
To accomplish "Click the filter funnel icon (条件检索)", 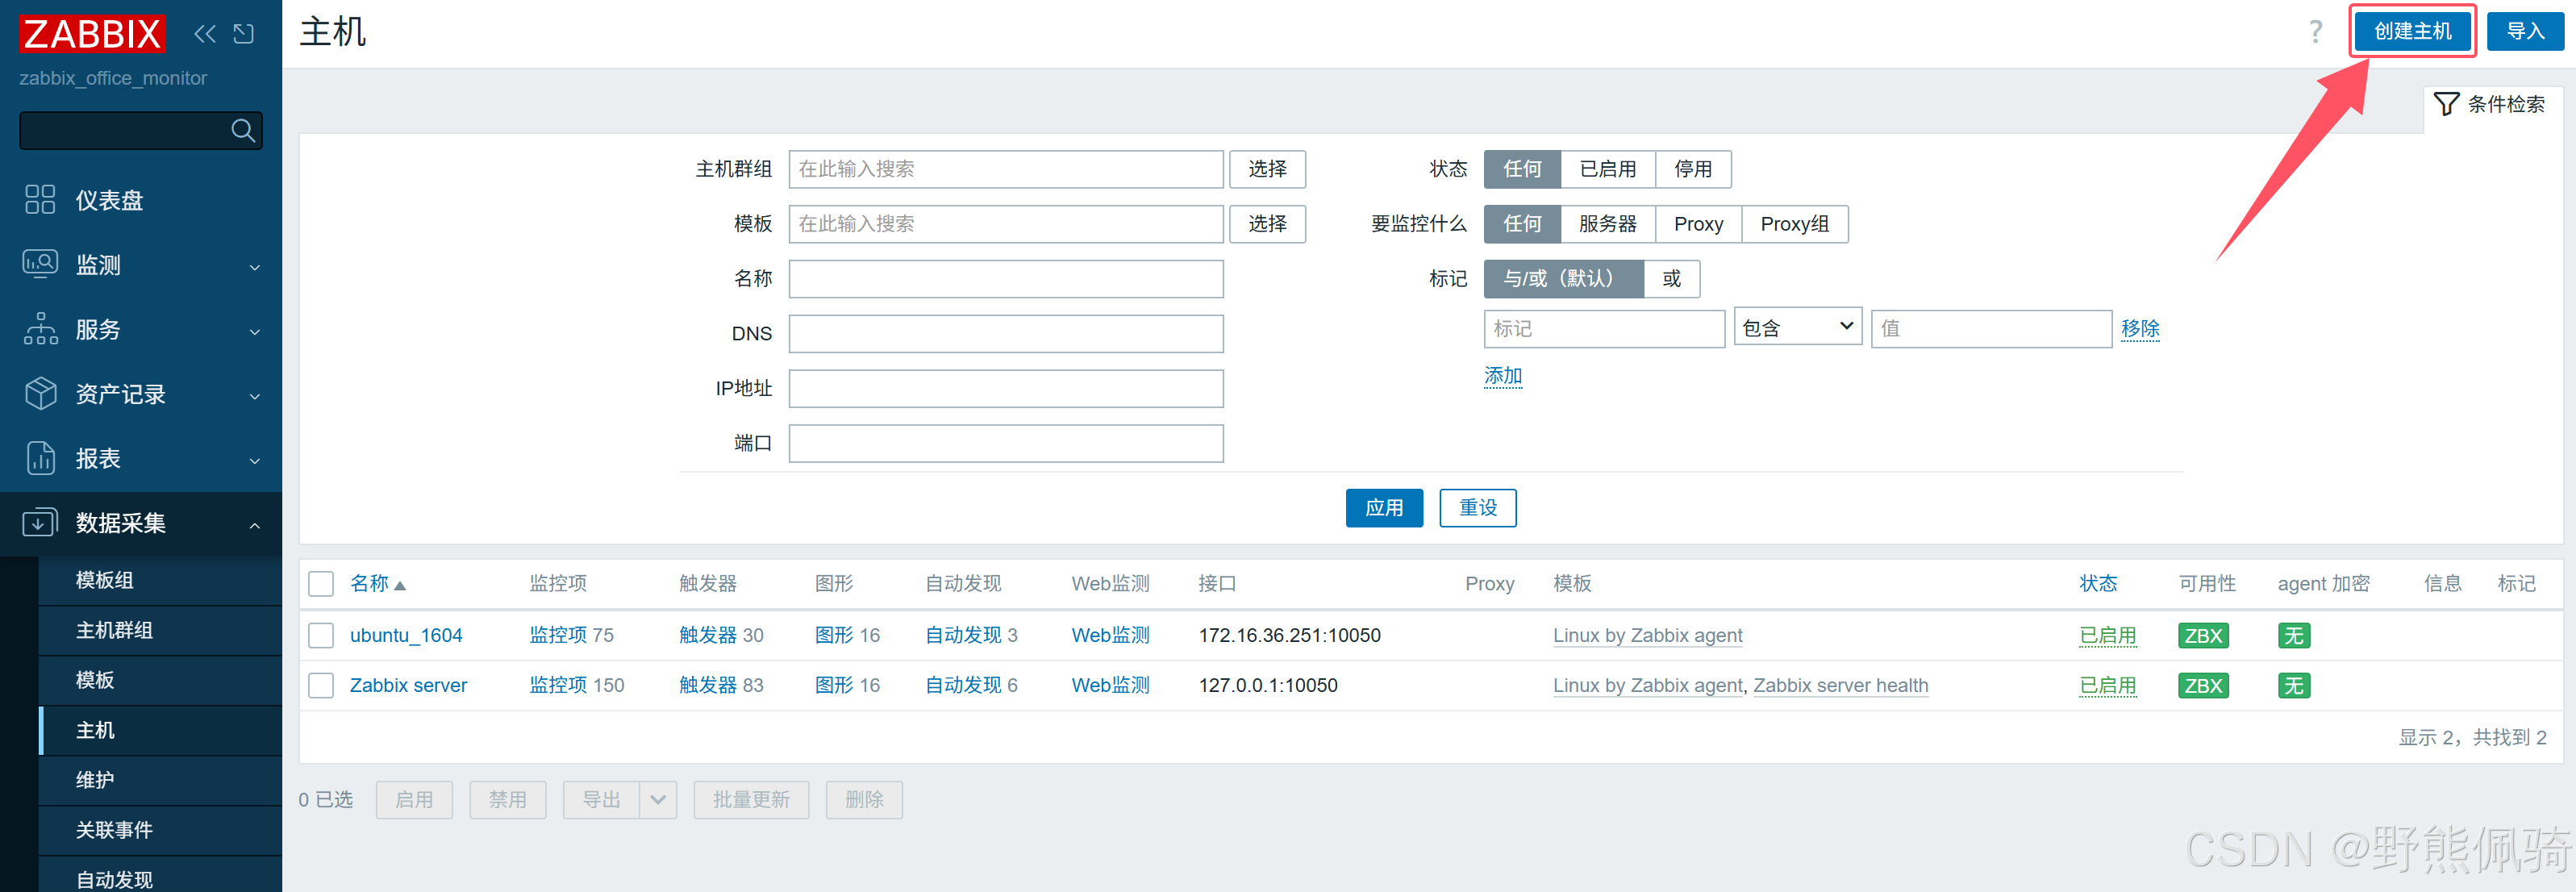I will click(2446, 104).
